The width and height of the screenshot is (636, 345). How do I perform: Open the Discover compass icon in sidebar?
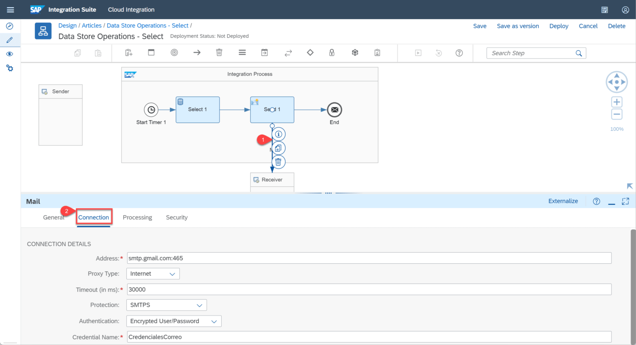click(10, 26)
